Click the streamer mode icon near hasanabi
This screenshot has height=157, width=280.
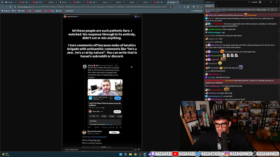(249, 2)
